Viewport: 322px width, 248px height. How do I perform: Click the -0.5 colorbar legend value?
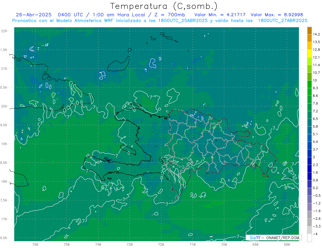click(x=317, y=196)
